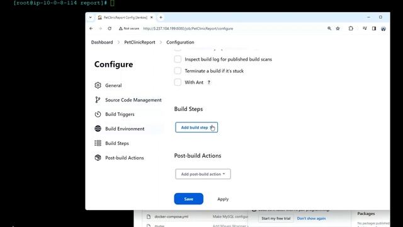Go forward in browser history
Viewport: 403px width, 227px height.
tap(100, 28)
